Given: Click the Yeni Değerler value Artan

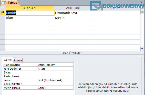Looking at the screenshot, I should 55,69.
